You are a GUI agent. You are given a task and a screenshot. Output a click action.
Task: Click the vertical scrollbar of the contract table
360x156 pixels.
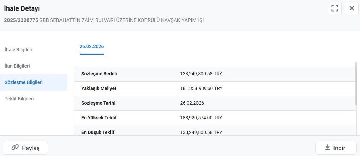(356, 99)
